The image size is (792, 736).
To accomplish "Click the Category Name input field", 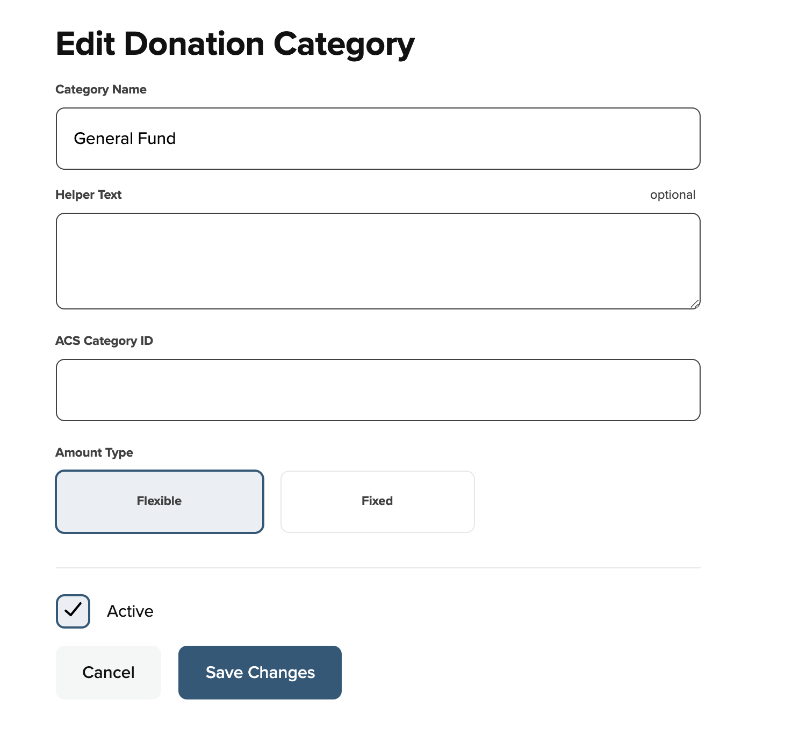I will pos(378,139).
